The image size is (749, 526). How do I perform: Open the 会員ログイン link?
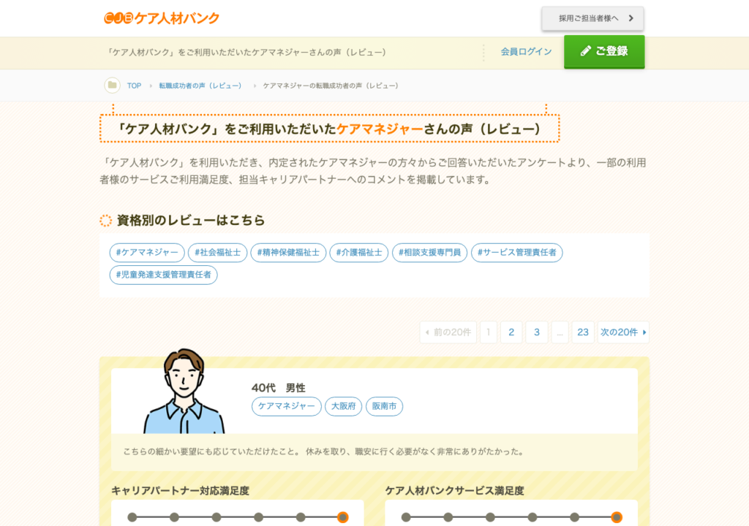(526, 52)
